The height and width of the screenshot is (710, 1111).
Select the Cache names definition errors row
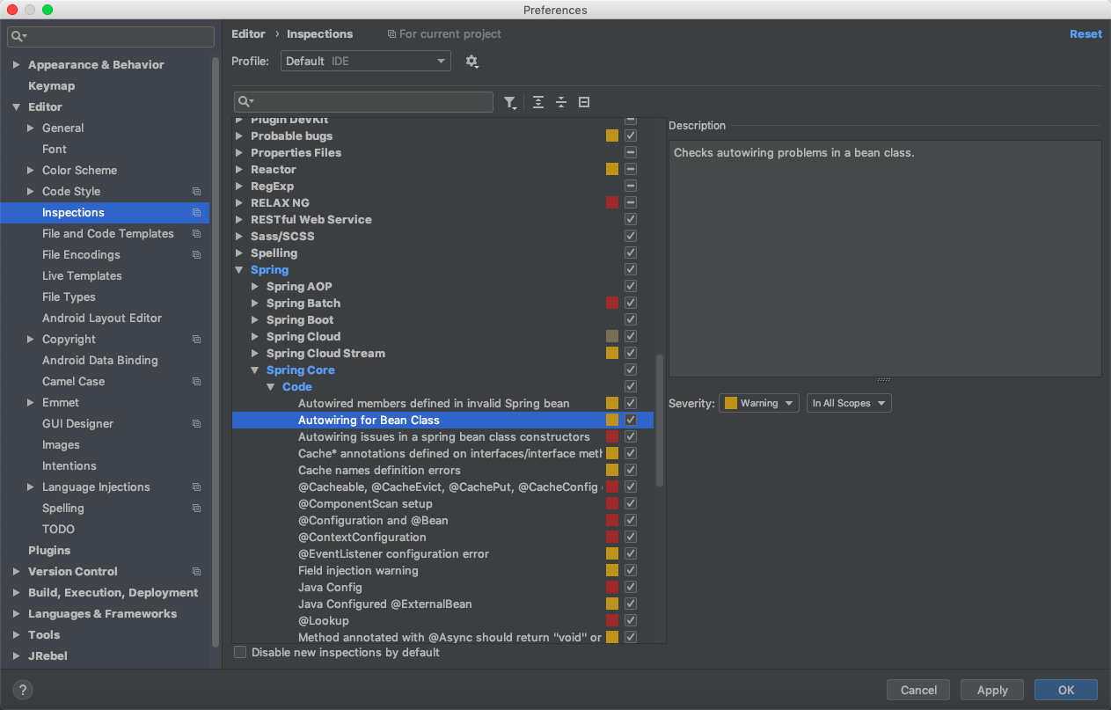click(x=442, y=471)
